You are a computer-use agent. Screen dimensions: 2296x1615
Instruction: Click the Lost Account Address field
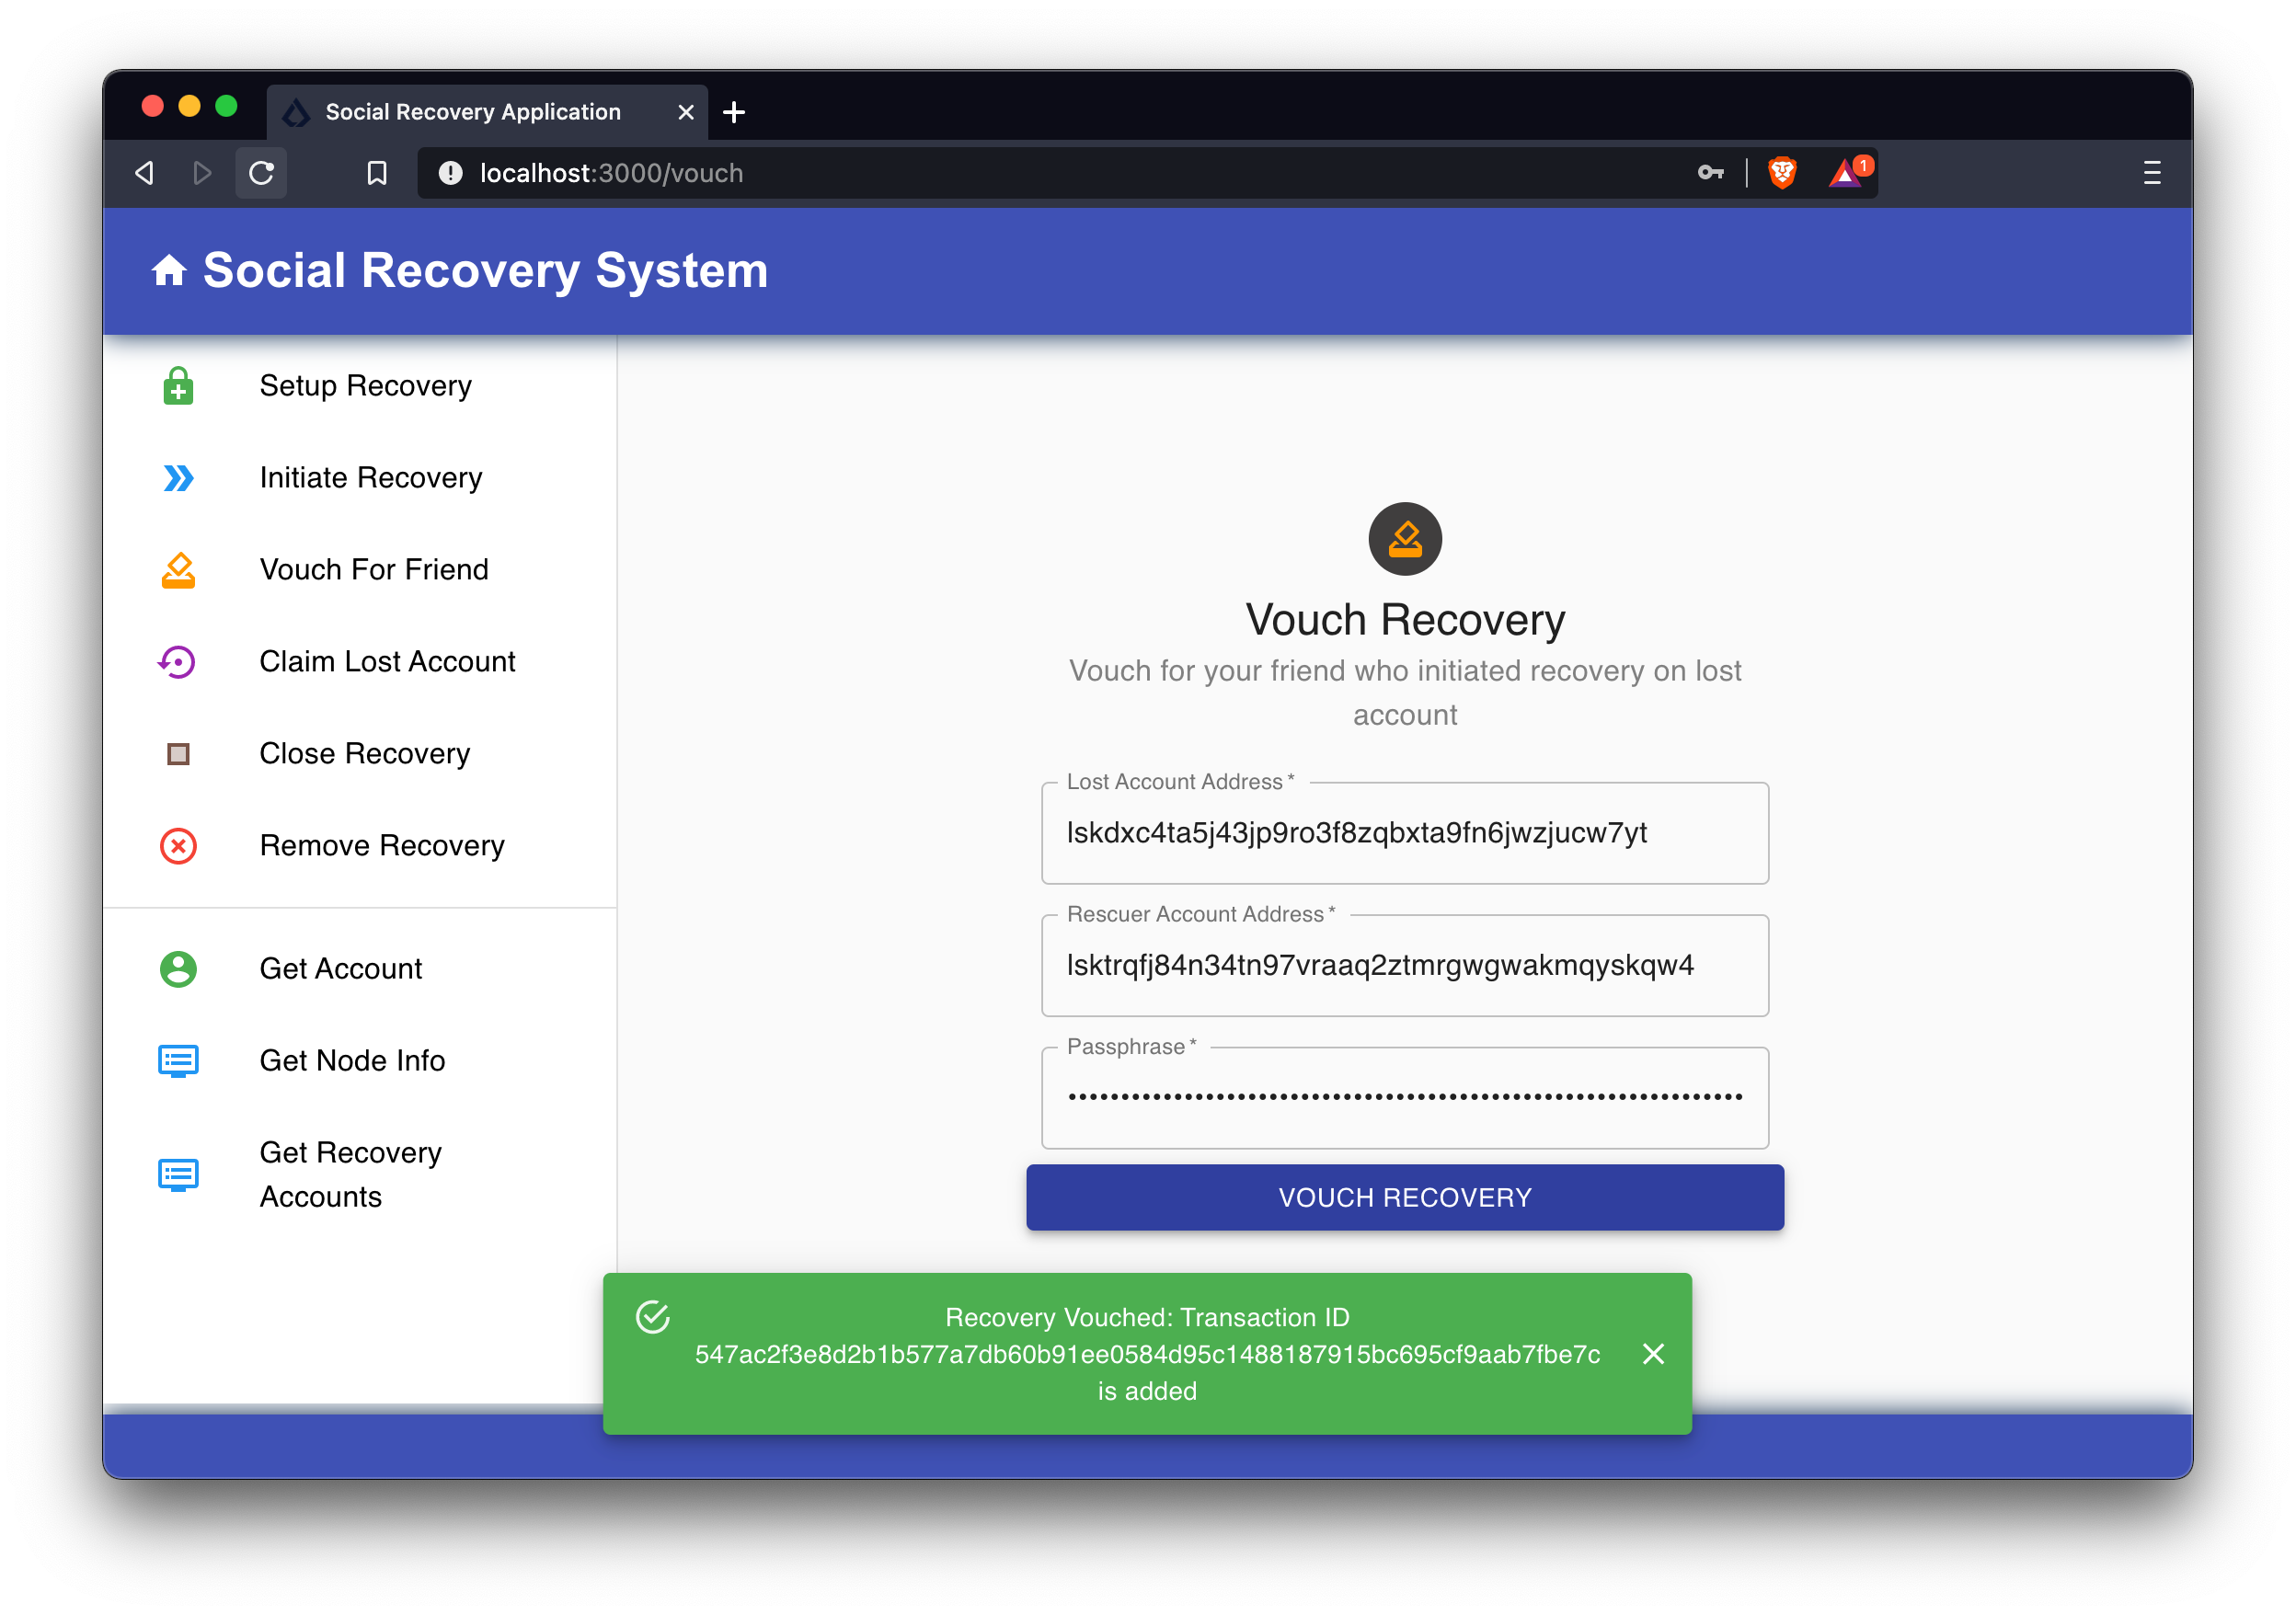pos(1404,833)
